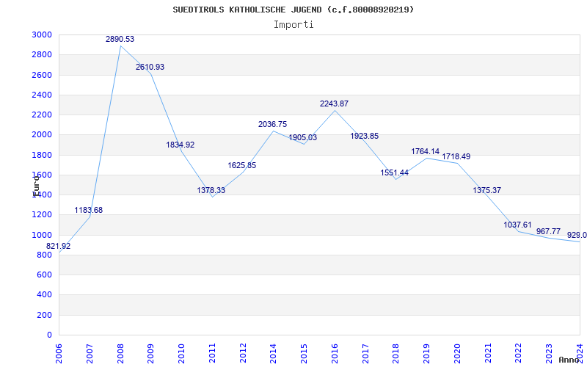Click the 1037.61 value label

click(x=517, y=225)
